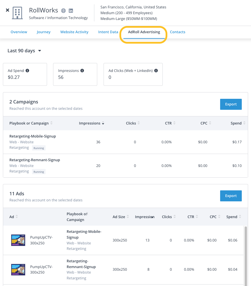The width and height of the screenshot is (251, 286).
Task: Click sort icon on Clicks column
Action: 175,216
